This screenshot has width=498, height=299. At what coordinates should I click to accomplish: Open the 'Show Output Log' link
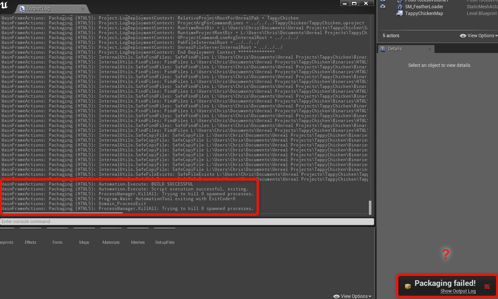458,291
